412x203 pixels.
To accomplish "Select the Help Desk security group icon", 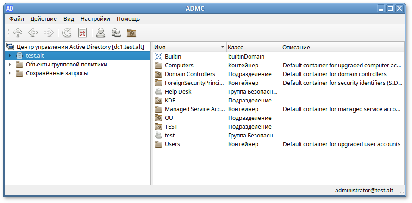I will pos(158,92).
